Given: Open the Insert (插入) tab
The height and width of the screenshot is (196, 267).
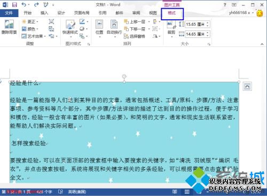Looking at the screenshot, I should 44,13.
